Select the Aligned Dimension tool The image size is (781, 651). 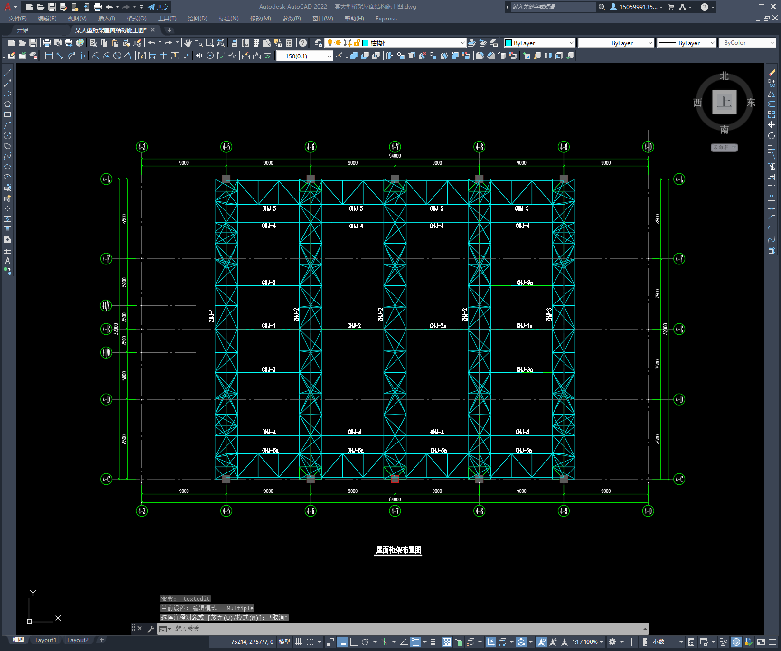(x=60, y=56)
